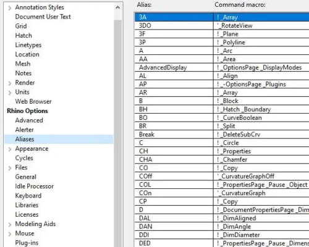Select the DAN alias cell
The height and width of the screenshot is (247, 309).
click(x=174, y=227)
